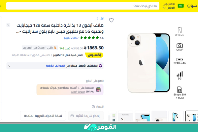This screenshot has width=198, height=132.
Task: Click معرفة المزيد installment link
Action: 78,92
